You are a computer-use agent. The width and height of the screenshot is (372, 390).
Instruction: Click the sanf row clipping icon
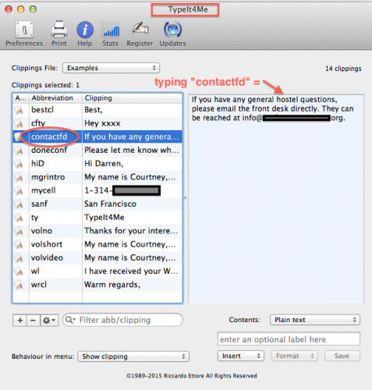[19, 204]
